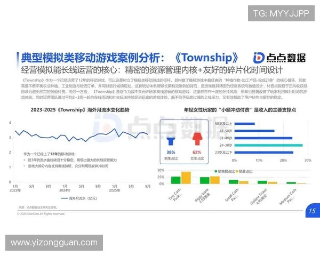
Task: Click the 23岁及以下 age label
Action: pos(223,153)
